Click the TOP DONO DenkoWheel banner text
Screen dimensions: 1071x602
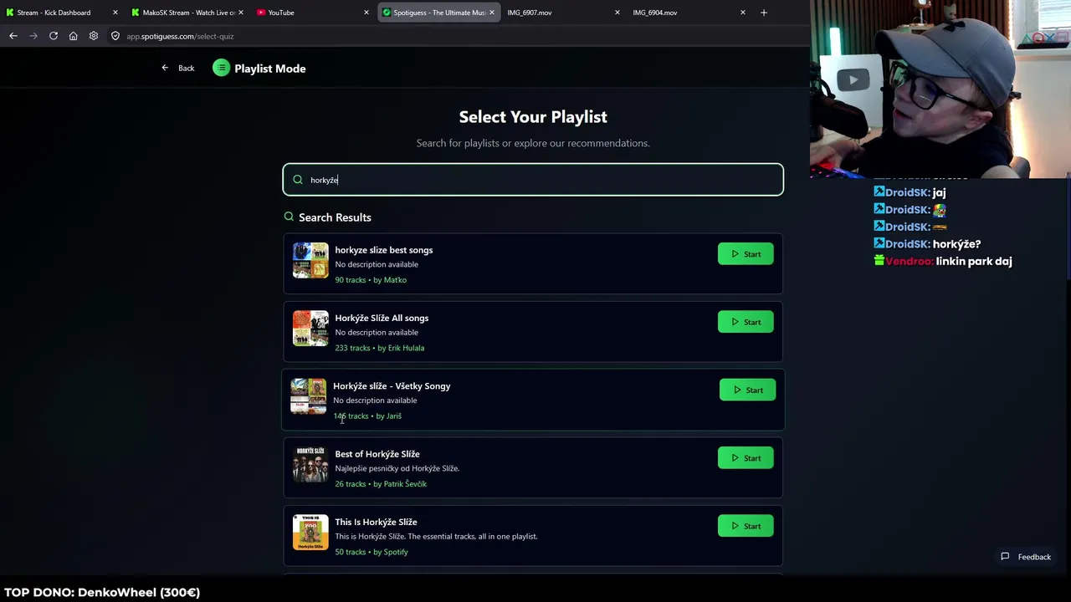[x=102, y=592]
